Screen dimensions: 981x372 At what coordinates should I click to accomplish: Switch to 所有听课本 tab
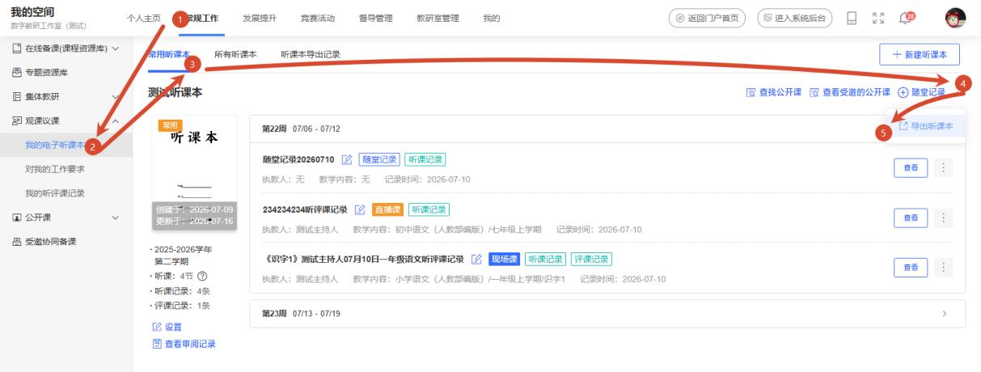[x=235, y=54]
